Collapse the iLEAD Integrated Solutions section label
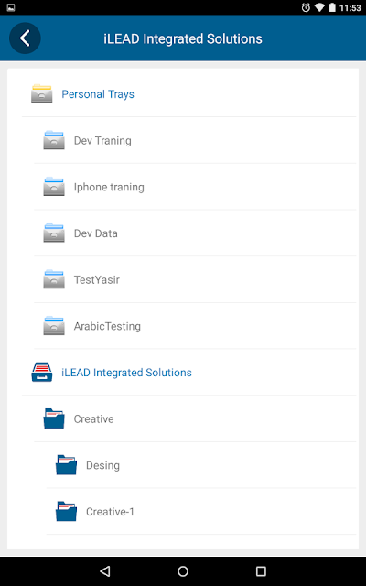 126,373
